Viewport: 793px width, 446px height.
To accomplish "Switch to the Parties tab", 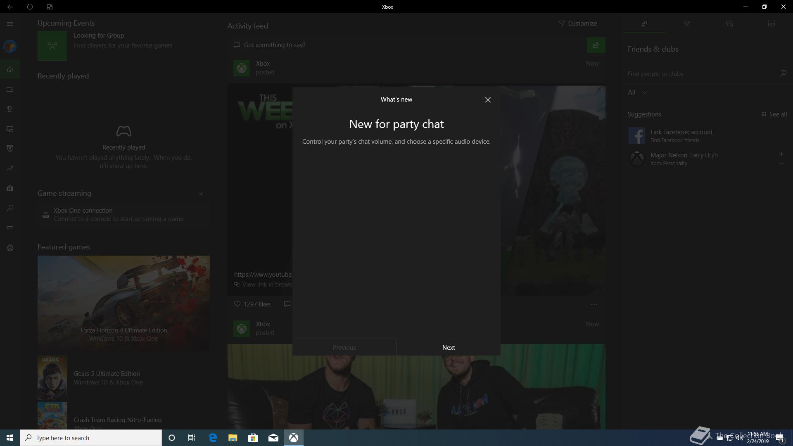I will (x=686, y=24).
